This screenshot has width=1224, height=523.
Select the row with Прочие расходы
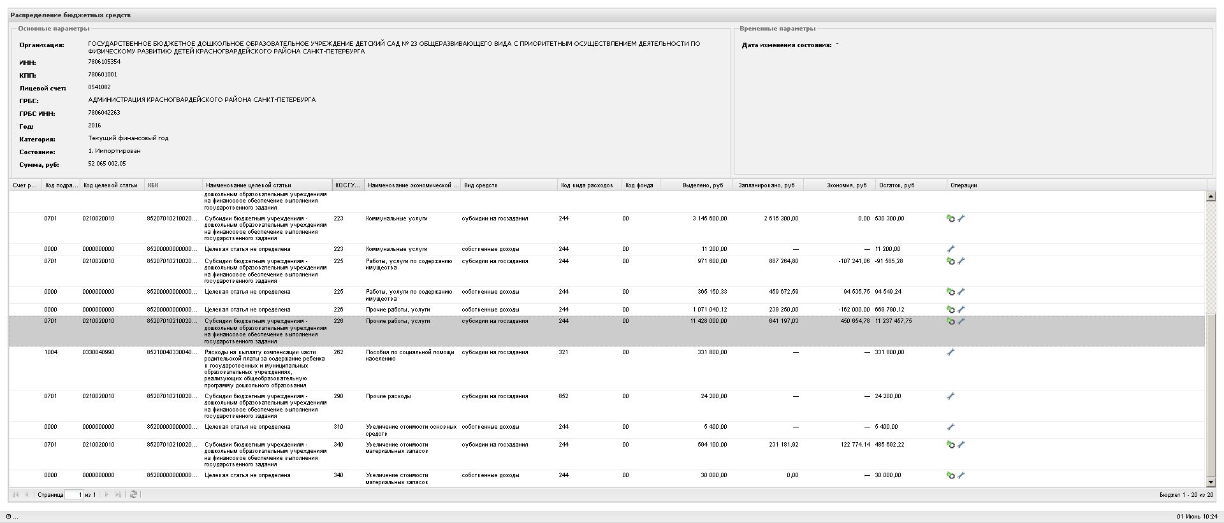[607, 406]
